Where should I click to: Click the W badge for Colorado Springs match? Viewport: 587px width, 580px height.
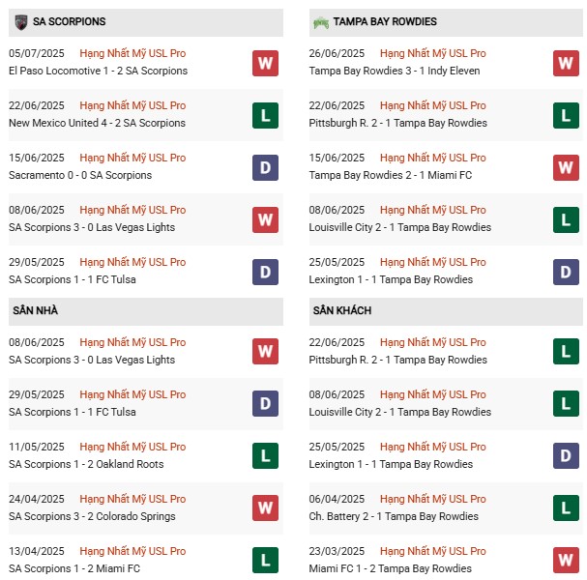pos(266,508)
